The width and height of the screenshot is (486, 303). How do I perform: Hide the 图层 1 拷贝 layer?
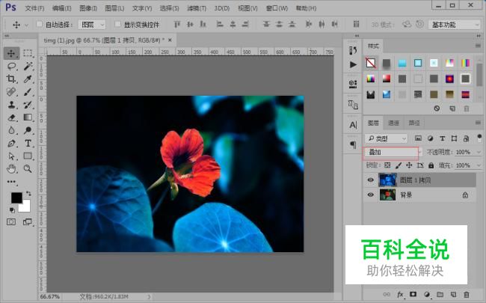(371, 180)
